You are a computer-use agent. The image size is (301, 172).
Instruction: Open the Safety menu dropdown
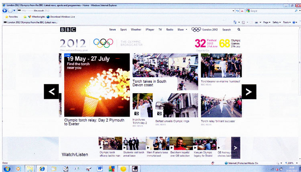pyautogui.click(x=277, y=22)
